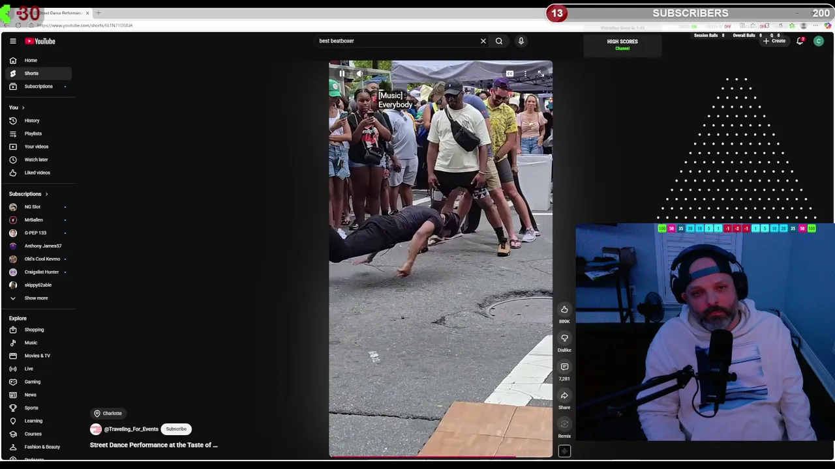Open the comments for the Short
Image resolution: width=835 pixels, height=469 pixels.
[x=564, y=367]
